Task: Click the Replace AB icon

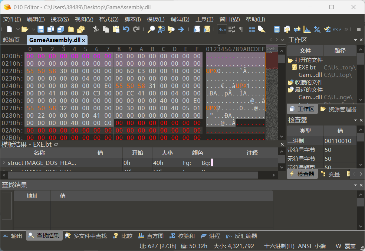Action: pos(161,29)
